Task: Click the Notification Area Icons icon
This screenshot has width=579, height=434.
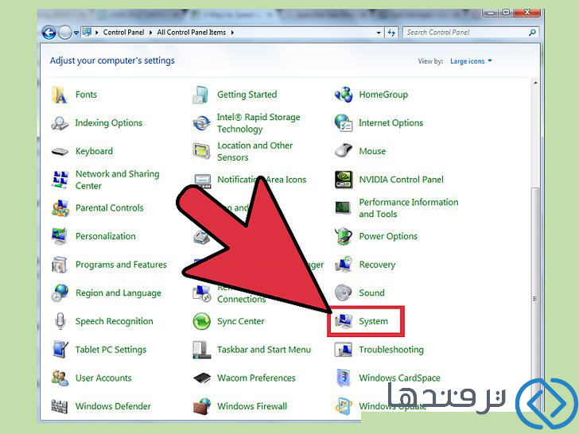Action: (x=202, y=181)
